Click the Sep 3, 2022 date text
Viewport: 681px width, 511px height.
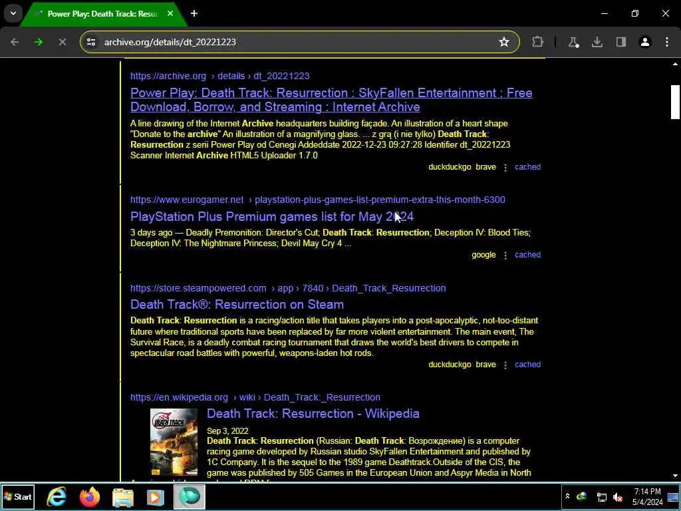tap(227, 431)
